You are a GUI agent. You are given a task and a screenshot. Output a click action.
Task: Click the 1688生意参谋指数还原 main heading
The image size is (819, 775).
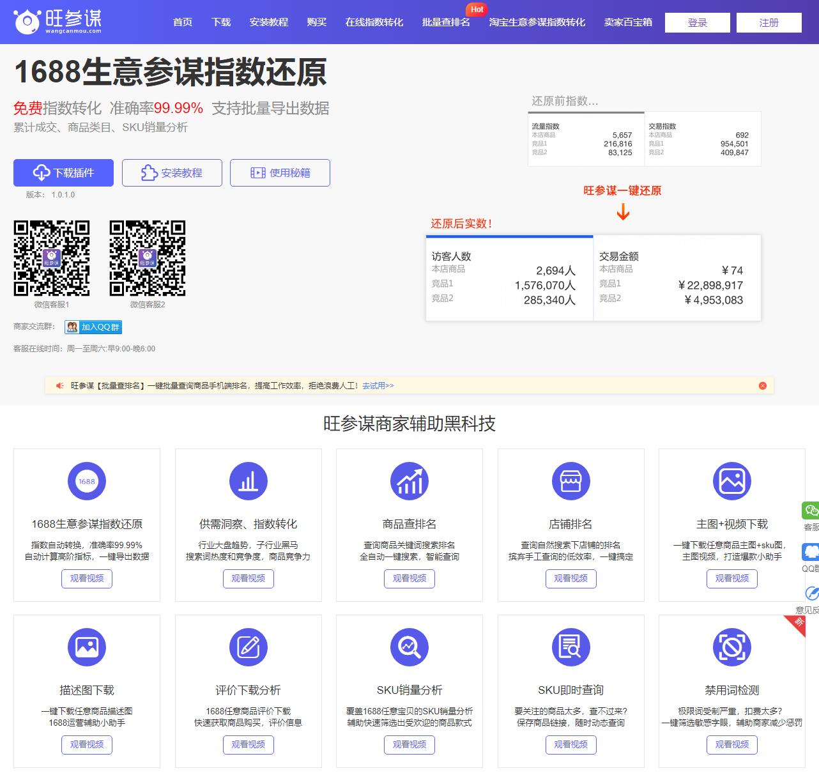tap(170, 72)
